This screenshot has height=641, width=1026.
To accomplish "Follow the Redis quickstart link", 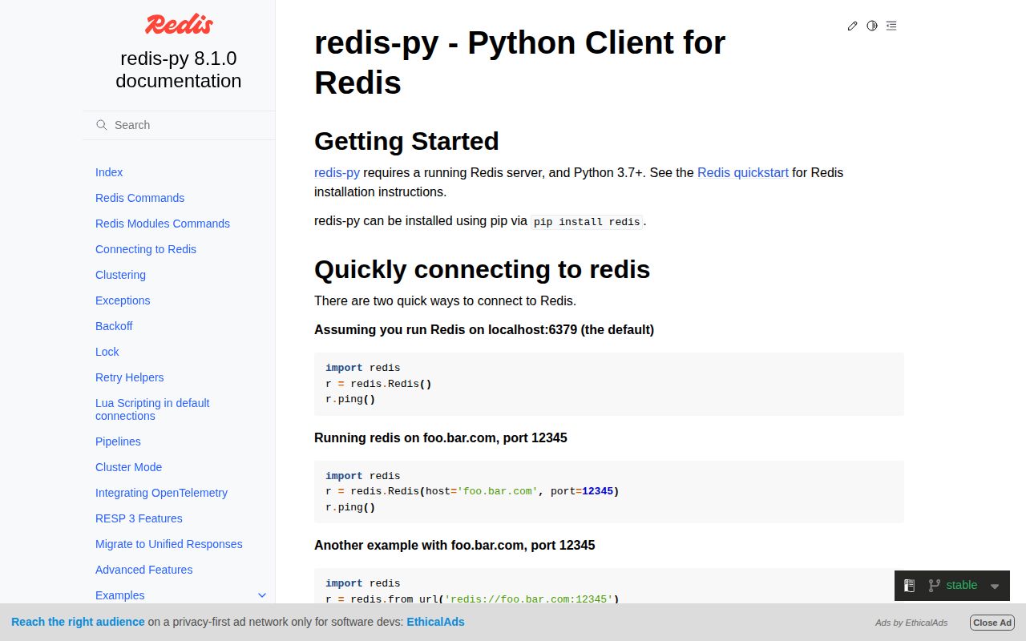I will tap(743, 172).
